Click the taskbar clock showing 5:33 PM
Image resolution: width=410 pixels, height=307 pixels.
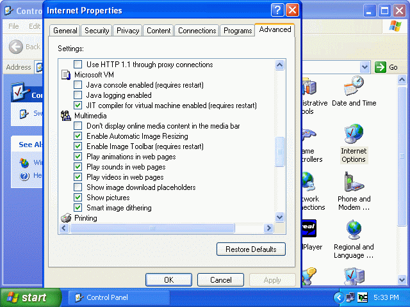click(x=386, y=297)
